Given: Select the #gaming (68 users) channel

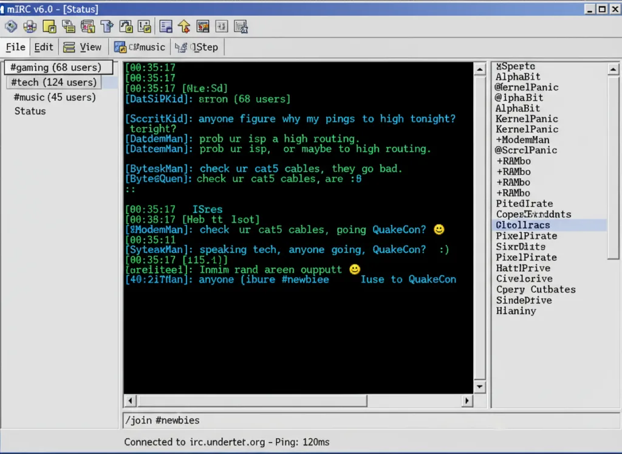Looking at the screenshot, I should (x=55, y=67).
